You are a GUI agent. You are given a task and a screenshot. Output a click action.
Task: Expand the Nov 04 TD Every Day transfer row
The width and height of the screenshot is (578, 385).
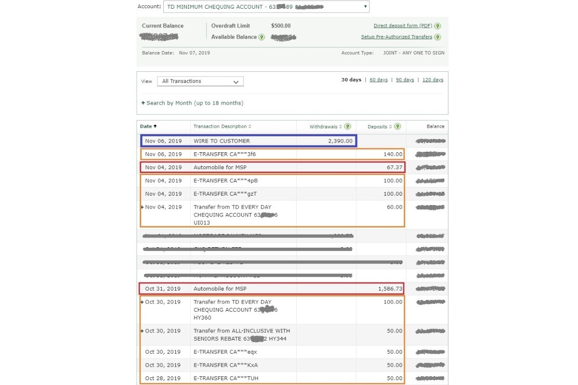coord(142,207)
